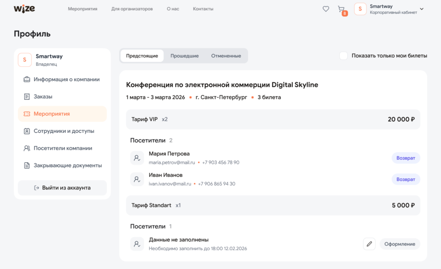
Task: Click Корпоративный кабинет label in header
Action: [393, 12]
